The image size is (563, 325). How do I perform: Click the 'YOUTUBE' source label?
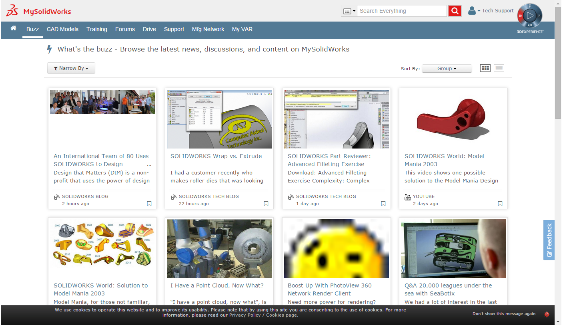[x=424, y=196]
